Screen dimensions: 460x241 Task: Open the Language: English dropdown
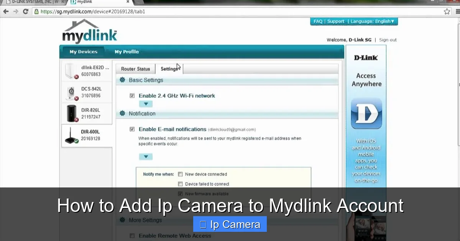click(x=372, y=21)
